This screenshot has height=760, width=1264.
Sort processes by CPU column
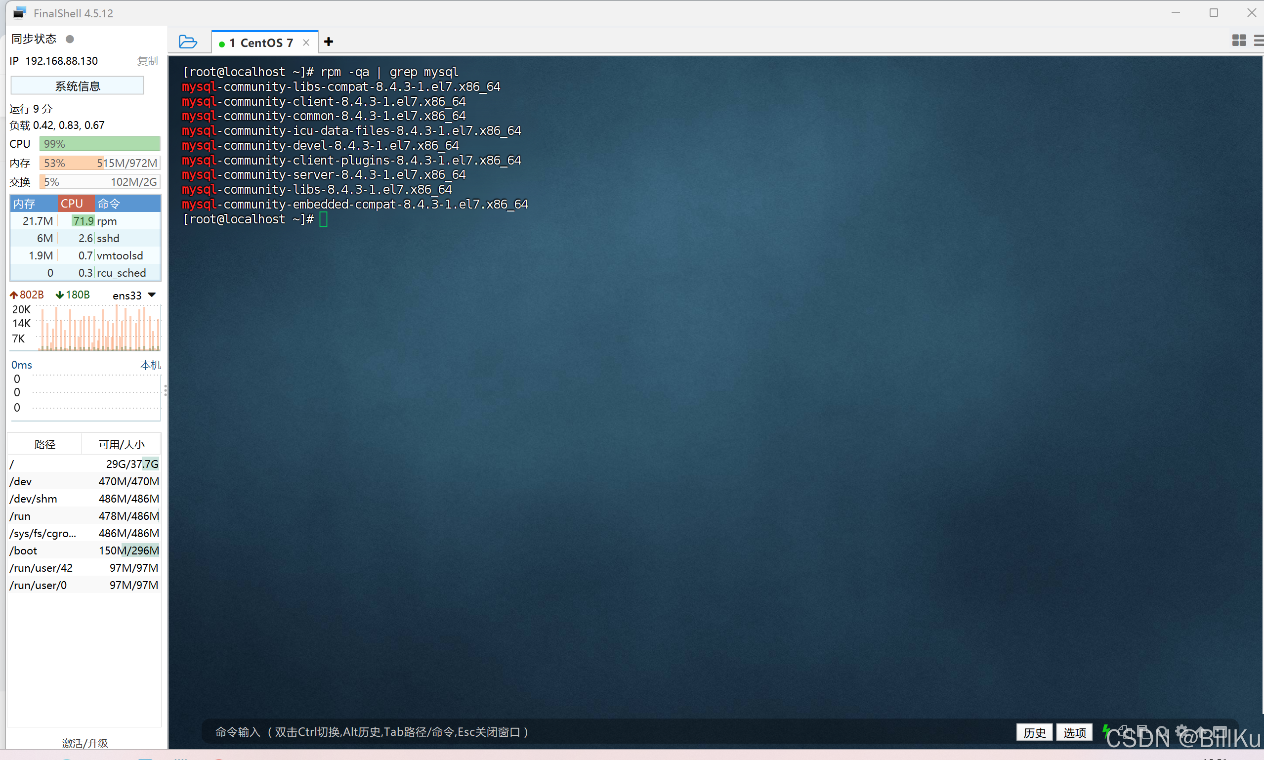tap(76, 203)
